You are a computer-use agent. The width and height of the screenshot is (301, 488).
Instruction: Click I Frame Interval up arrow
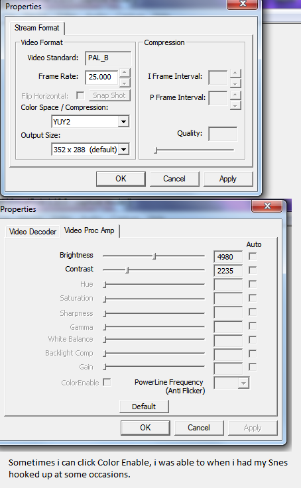(235, 73)
